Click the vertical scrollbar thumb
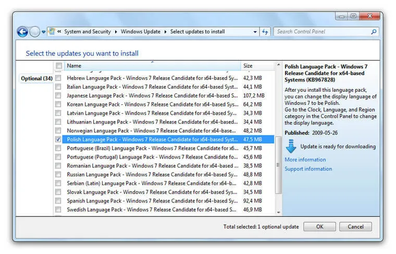 coord(278,165)
